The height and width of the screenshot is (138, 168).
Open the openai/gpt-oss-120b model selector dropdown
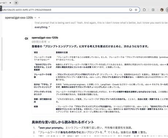click(20, 18)
